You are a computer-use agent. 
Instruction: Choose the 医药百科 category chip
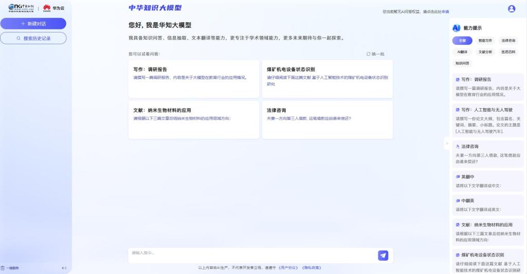508,52
